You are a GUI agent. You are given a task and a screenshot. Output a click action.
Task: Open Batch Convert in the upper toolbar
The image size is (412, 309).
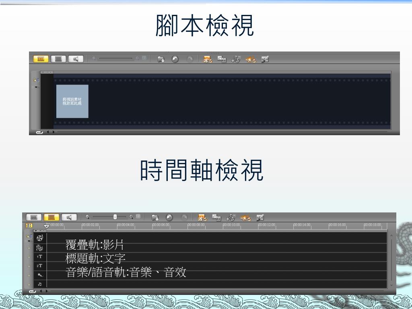tap(222, 59)
